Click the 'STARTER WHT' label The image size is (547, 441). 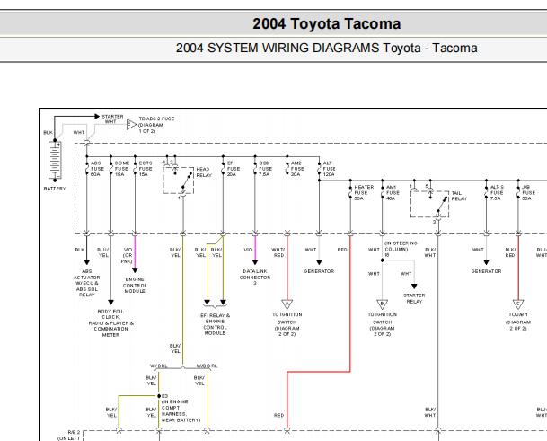[x=112, y=119]
